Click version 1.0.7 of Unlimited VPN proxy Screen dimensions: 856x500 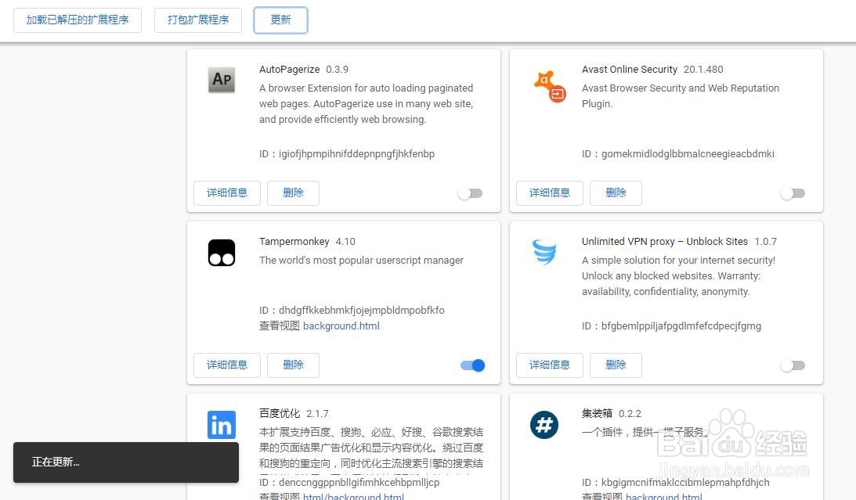click(765, 242)
